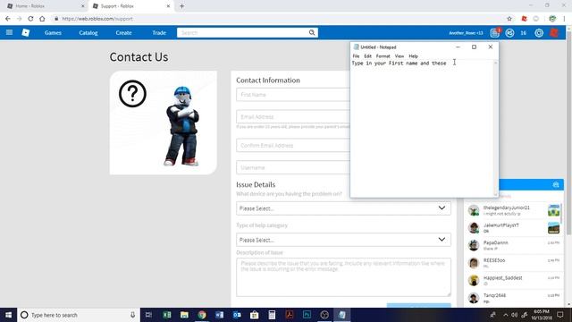This screenshot has height=322, width=572.
Task: Click the red Roblox browser extension icon
Action: tap(525, 19)
